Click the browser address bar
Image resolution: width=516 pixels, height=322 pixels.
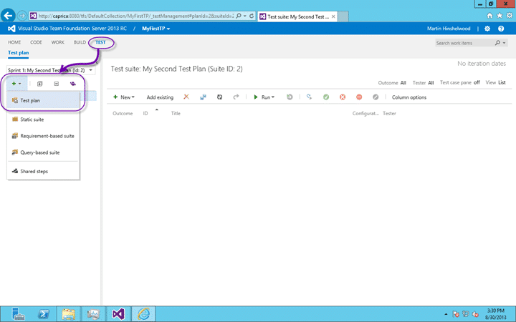[136, 16]
